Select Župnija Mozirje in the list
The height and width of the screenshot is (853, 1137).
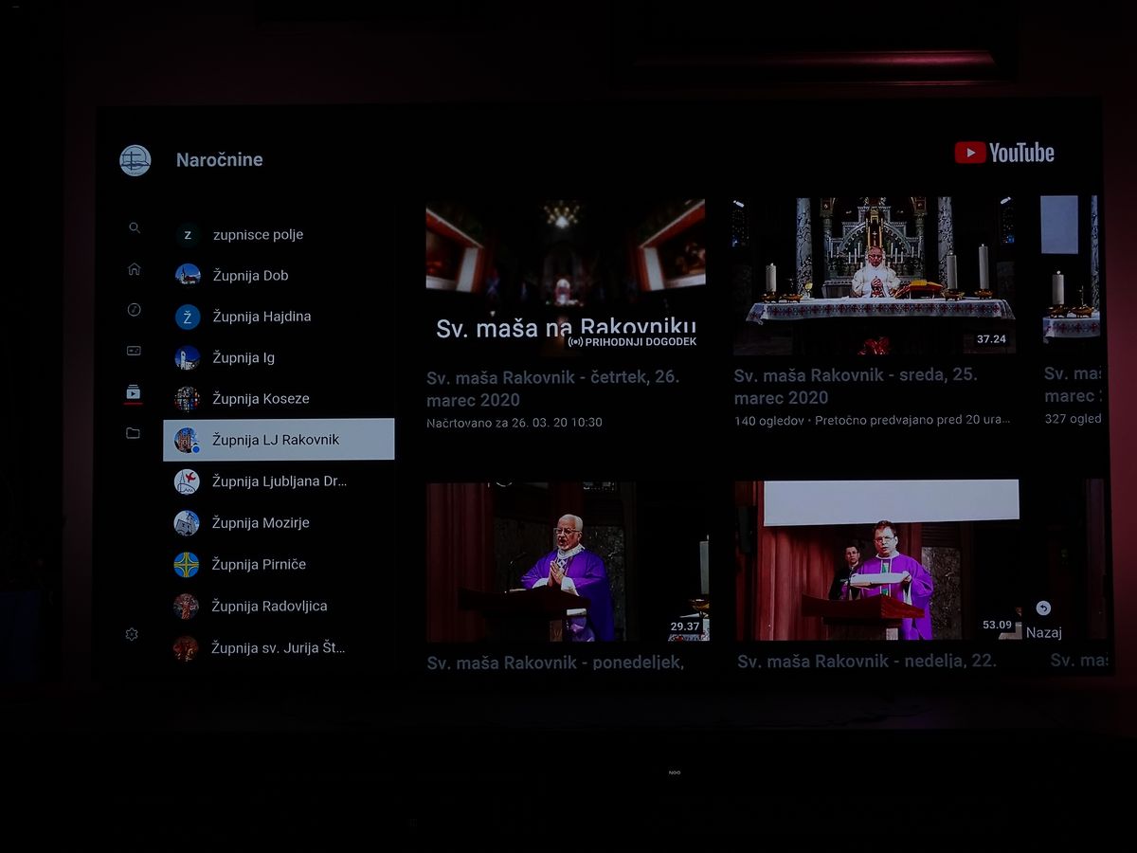pyautogui.click(x=261, y=523)
